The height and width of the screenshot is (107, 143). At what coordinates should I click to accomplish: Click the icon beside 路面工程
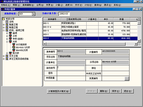point(7,27)
